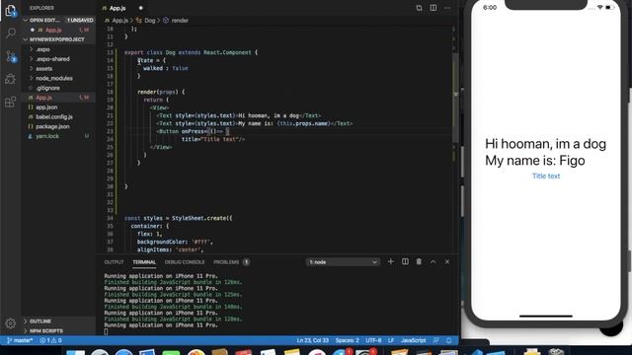The width and height of the screenshot is (632, 355).
Task: Open the Extensions view icon
Action: tap(11, 102)
